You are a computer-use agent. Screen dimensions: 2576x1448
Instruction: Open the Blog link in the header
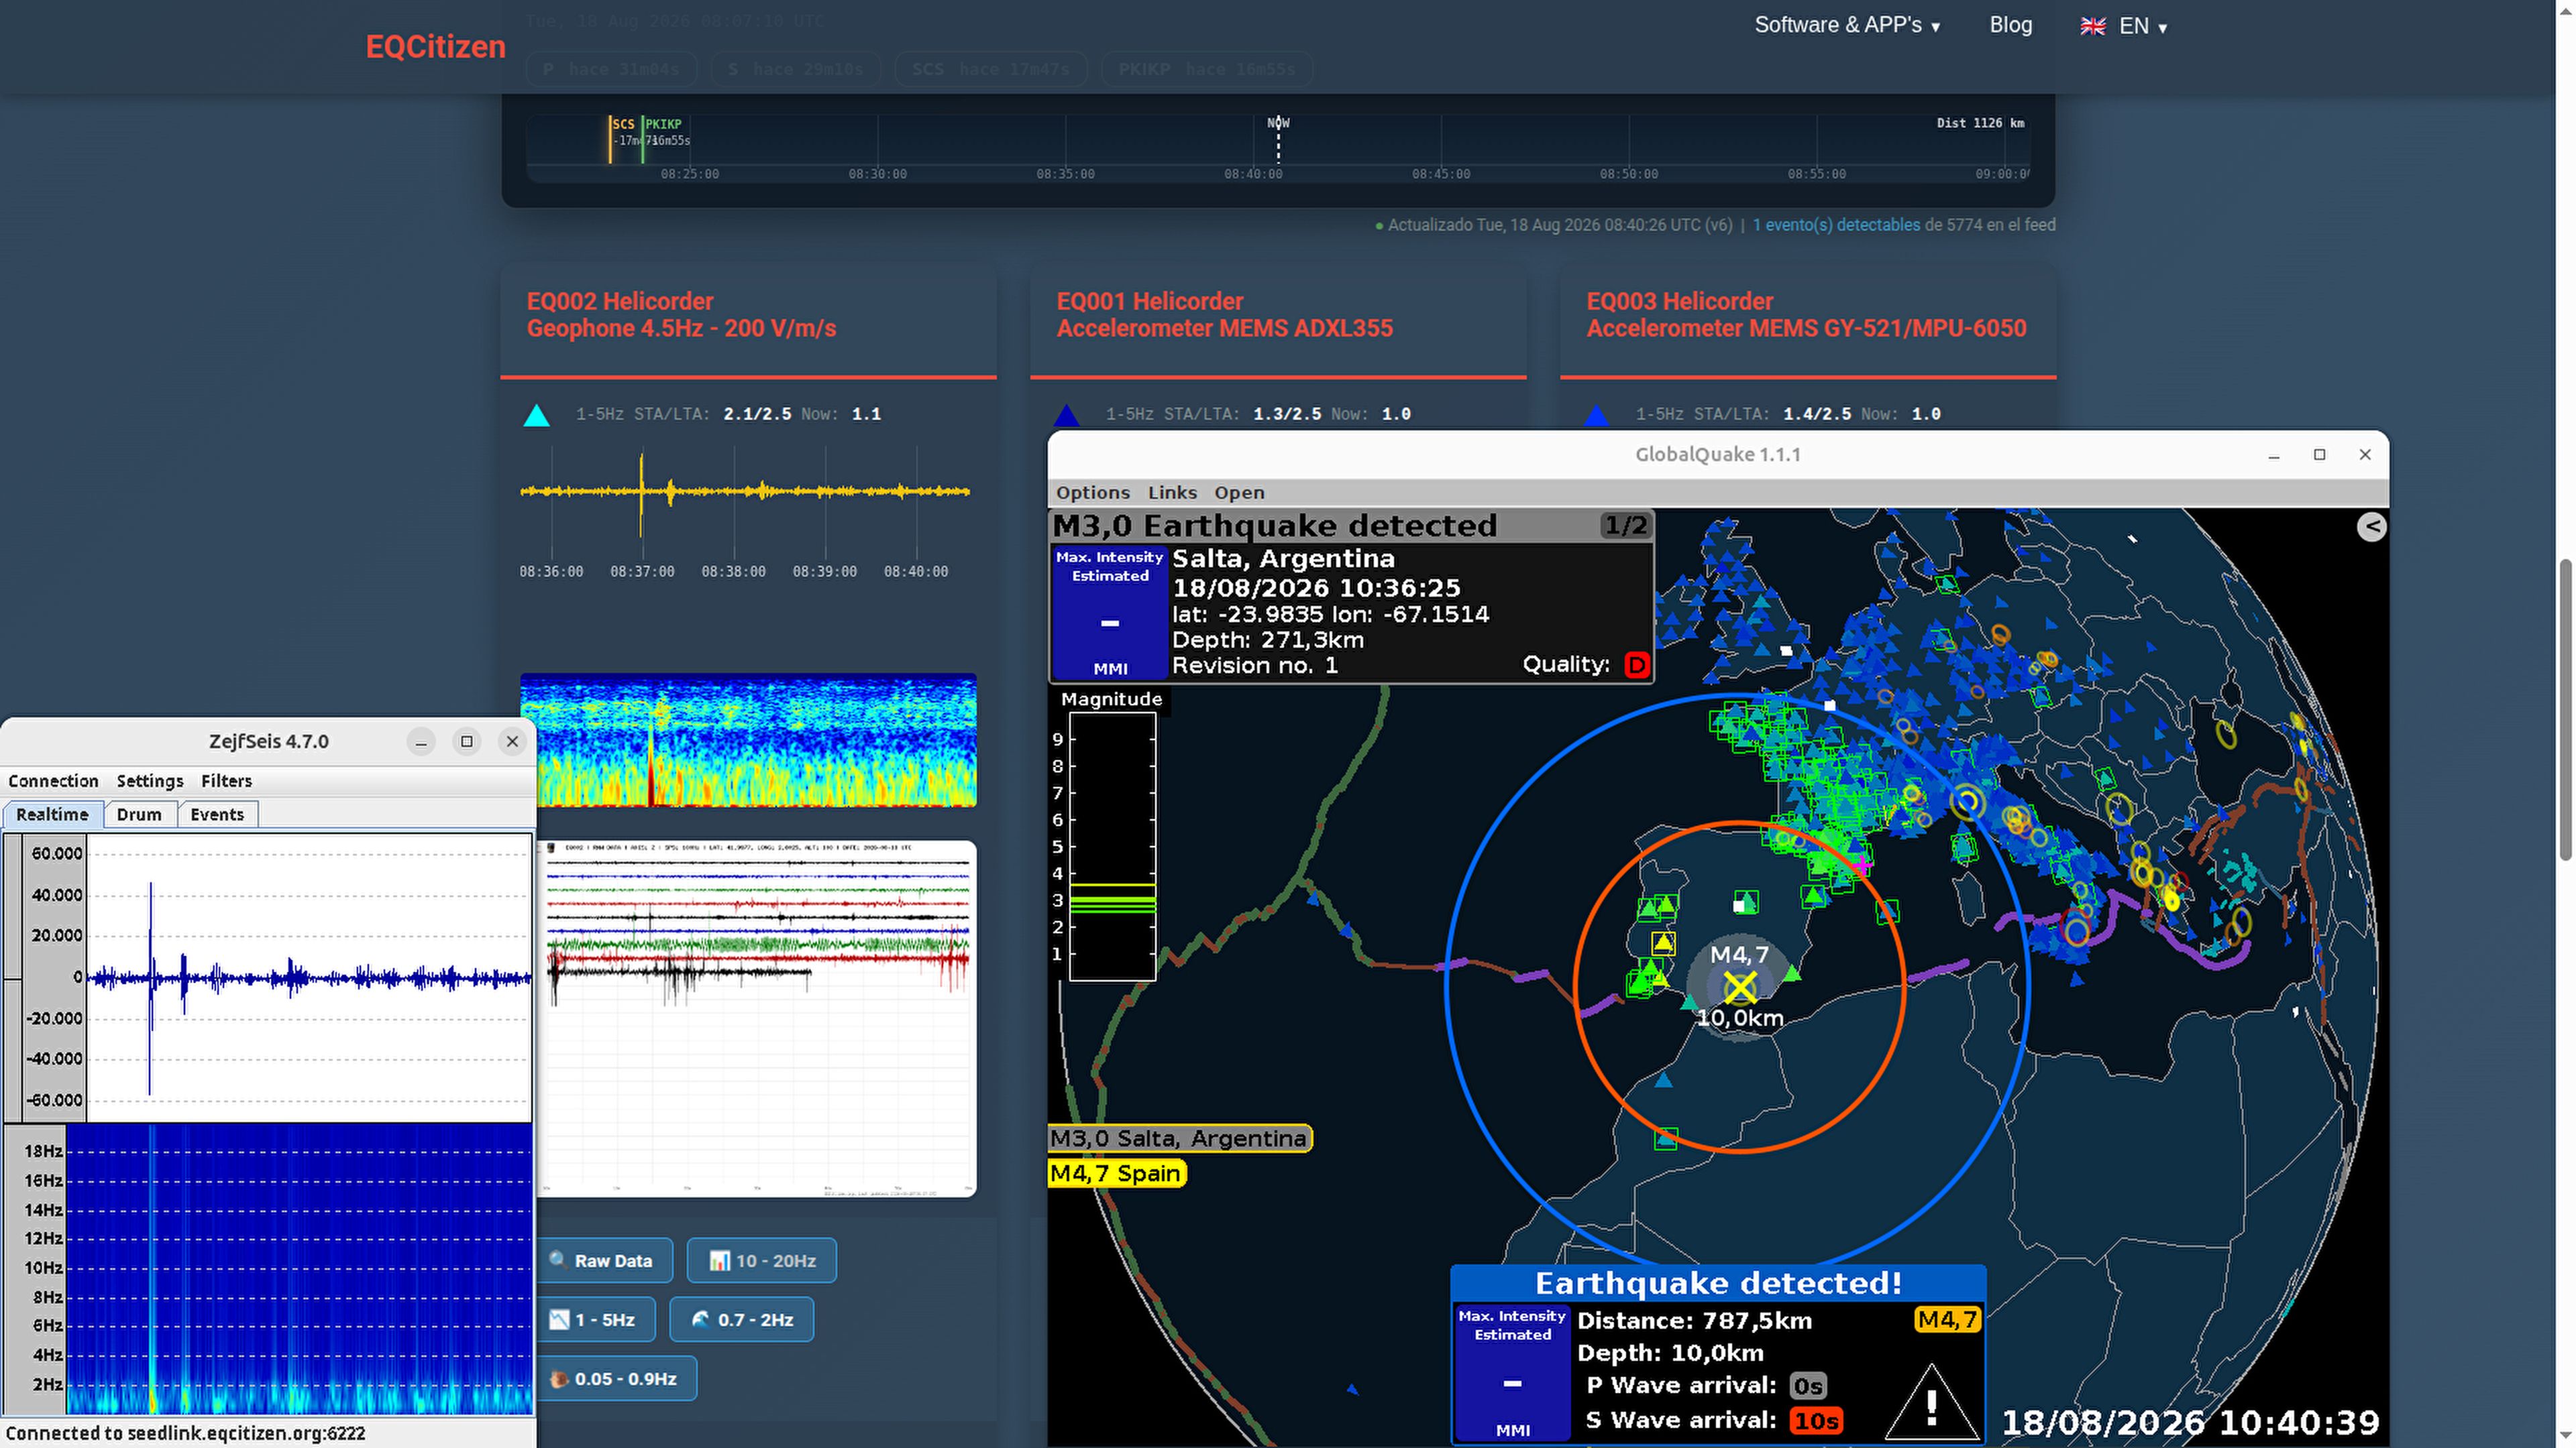2010,25
